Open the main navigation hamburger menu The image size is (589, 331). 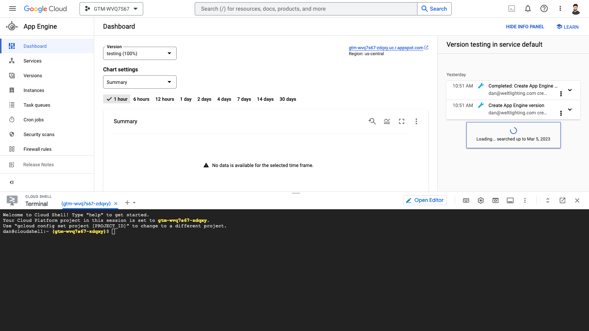[13, 8]
